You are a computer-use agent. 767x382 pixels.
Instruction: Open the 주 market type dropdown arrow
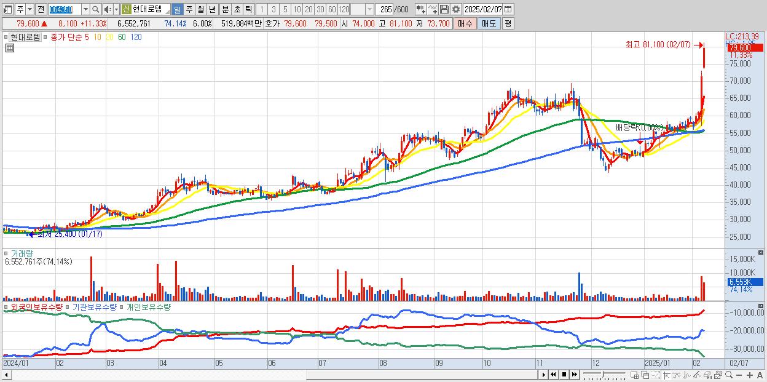point(29,9)
